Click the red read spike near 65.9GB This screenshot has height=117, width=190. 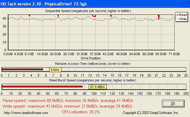[159, 17]
